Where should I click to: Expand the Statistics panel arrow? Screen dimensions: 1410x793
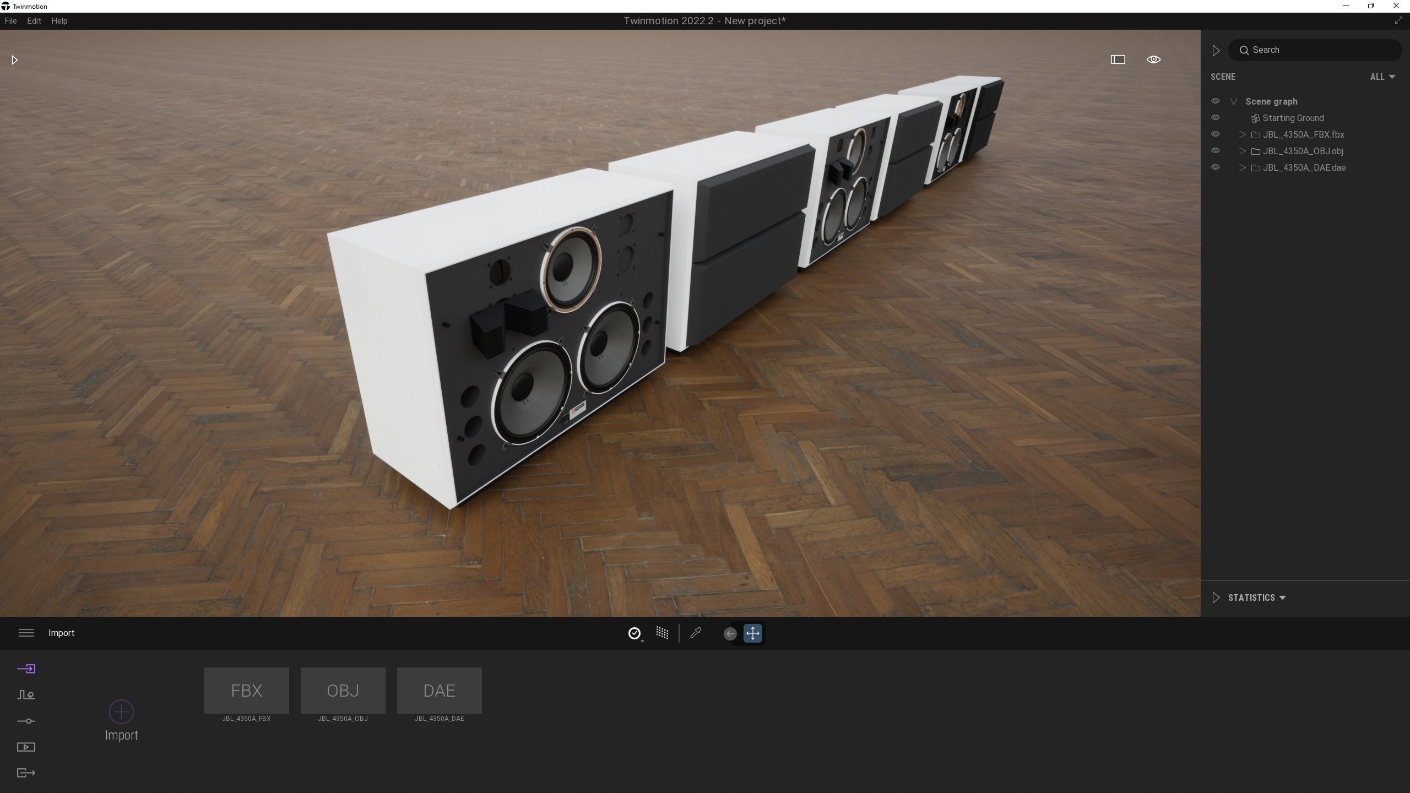(1216, 598)
